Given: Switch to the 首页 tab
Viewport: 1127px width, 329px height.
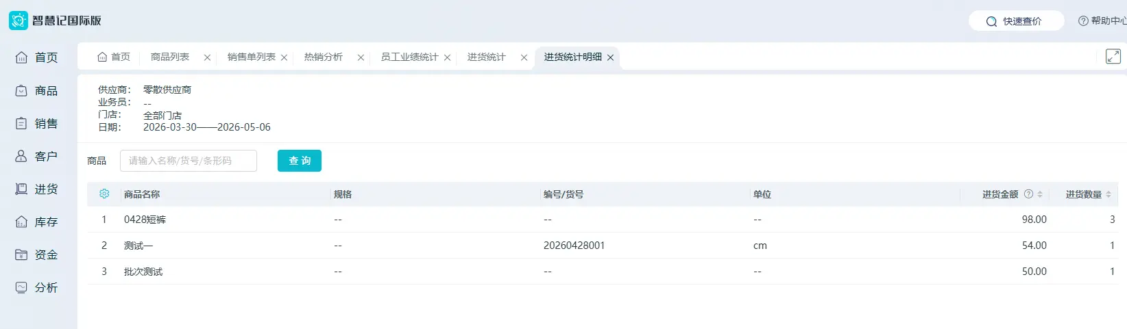Looking at the screenshot, I should click(114, 57).
